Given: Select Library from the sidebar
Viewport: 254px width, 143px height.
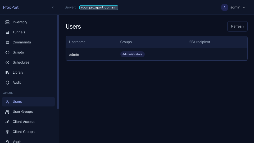Looking at the screenshot, I should tap(28, 73).
